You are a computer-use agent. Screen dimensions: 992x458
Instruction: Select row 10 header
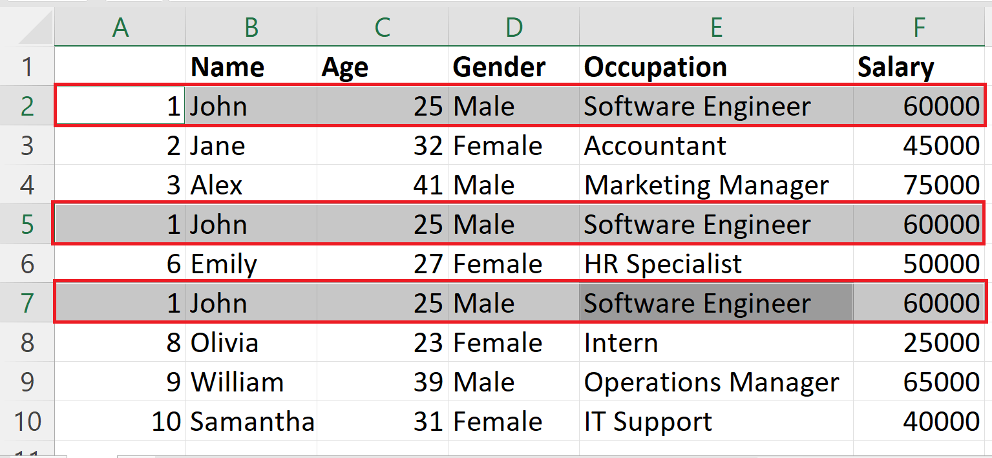pos(27,421)
